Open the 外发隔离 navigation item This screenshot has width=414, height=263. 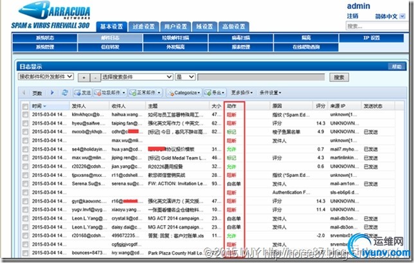coord(175,48)
